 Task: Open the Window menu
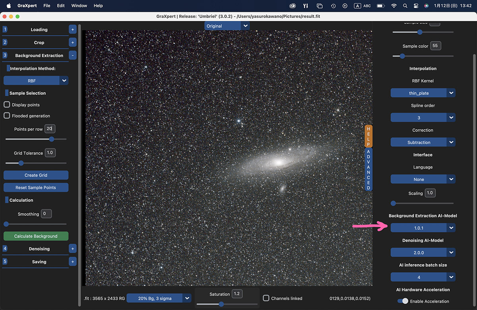pos(79,6)
